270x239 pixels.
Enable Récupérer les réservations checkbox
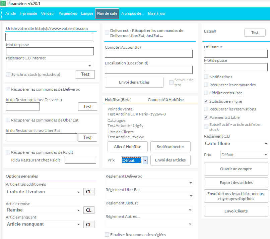[206, 109]
